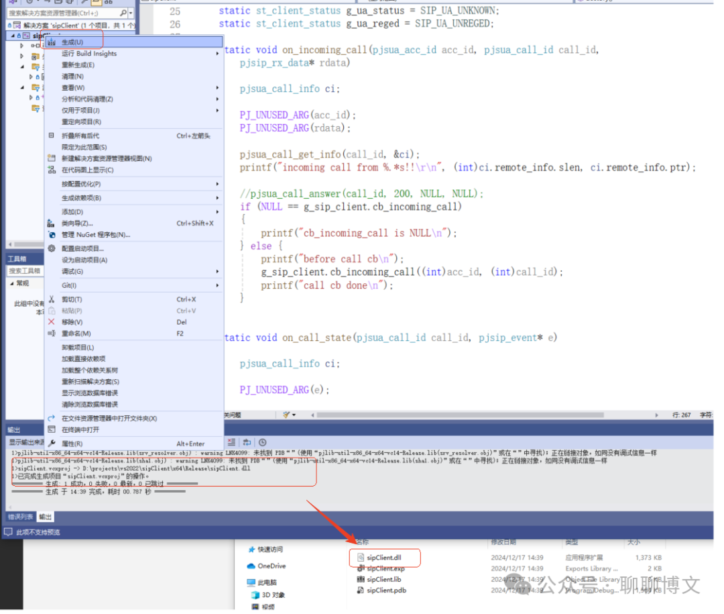This screenshot has width=724, height=614.
Task: Collapse the sipClient project tree node
Action: (x=12, y=35)
